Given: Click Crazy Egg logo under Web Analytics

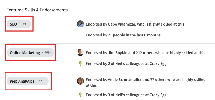Looking at the screenshot, I should pos(80,95).
